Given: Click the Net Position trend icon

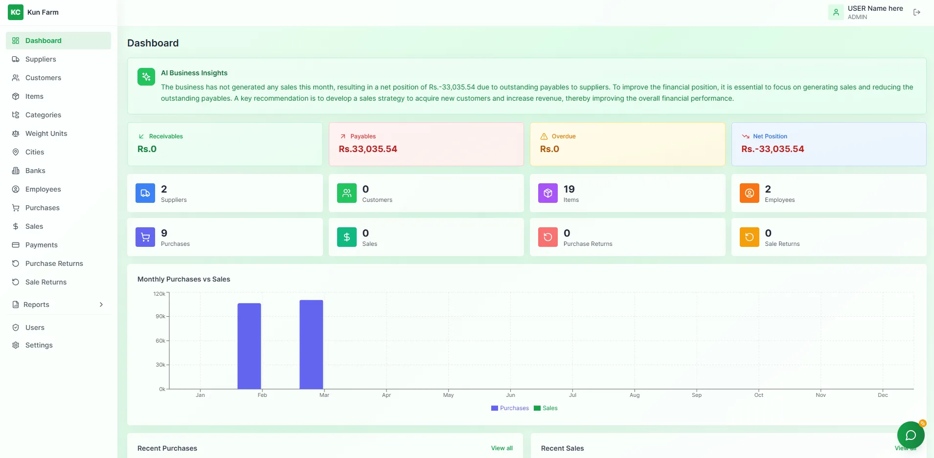Looking at the screenshot, I should [746, 136].
